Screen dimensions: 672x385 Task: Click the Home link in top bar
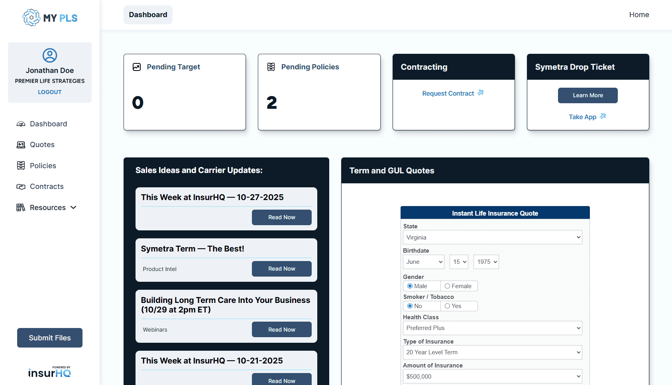pyautogui.click(x=639, y=15)
